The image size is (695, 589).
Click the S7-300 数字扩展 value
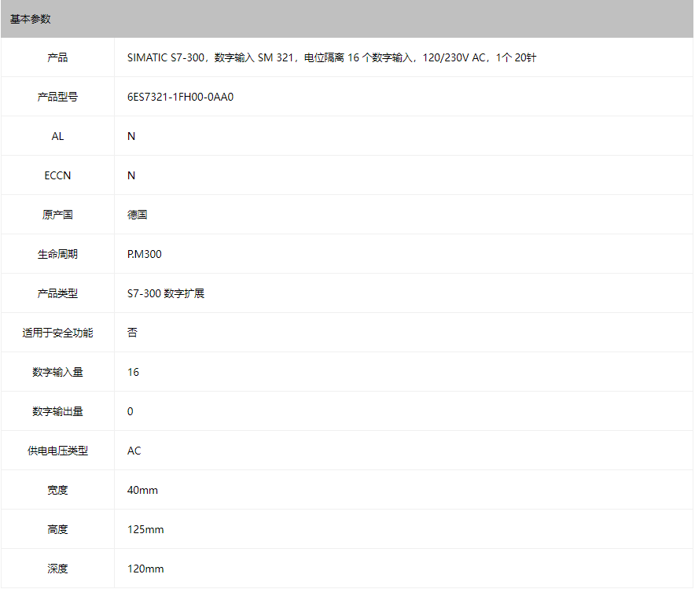pyautogui.click(x=166, y=293)
